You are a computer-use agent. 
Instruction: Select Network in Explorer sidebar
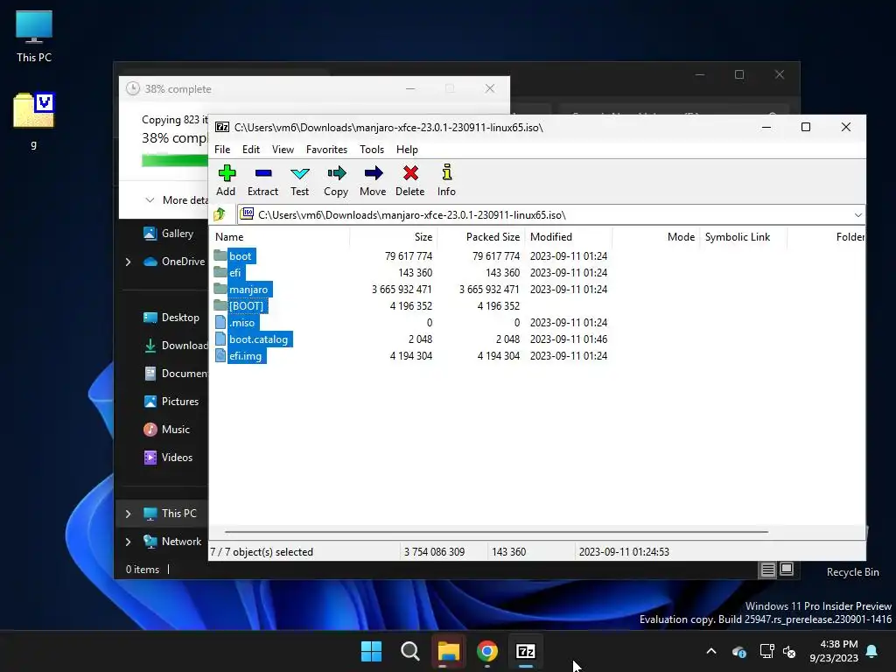(172, 541)
